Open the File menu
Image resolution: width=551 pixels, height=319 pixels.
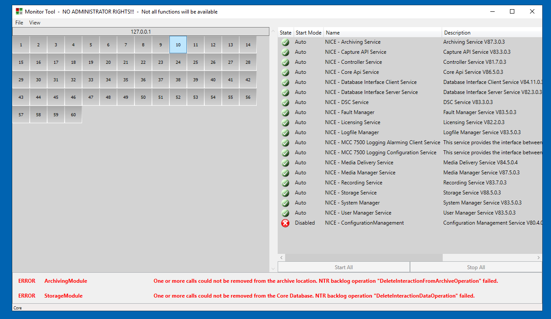(19, 23)
